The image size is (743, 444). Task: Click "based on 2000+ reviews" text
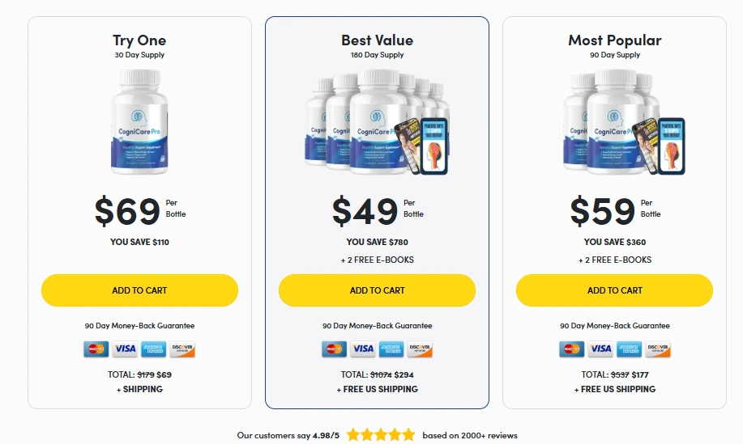470,435
